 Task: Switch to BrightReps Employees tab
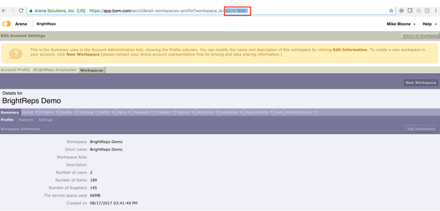pyautogui.click(x=55, y=70)
